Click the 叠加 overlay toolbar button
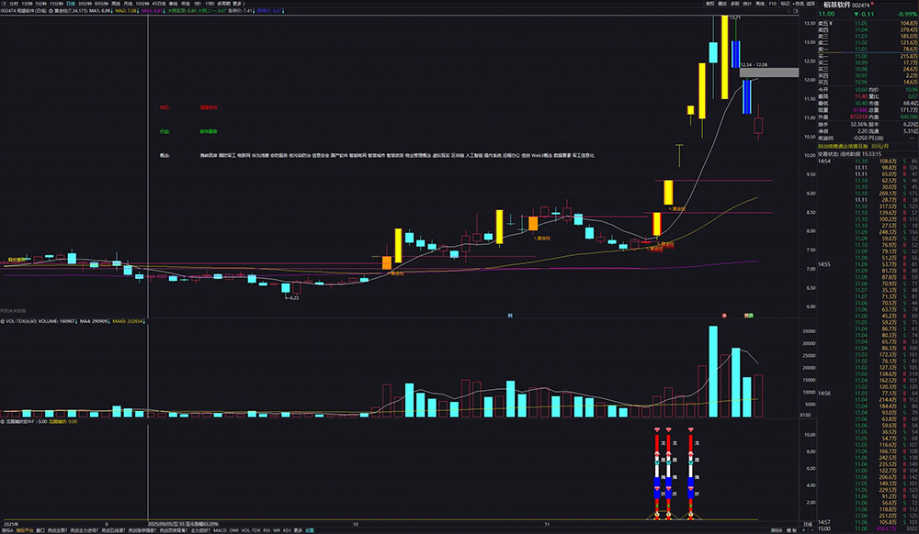 [x=722, y=4]
